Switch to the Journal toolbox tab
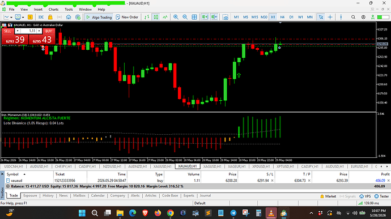The image size is (391, 219). tap(205, 196)
